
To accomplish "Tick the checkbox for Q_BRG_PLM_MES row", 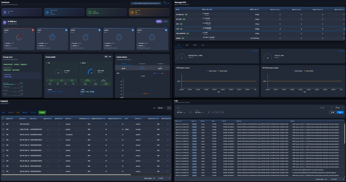I will (x=3, y=129).
